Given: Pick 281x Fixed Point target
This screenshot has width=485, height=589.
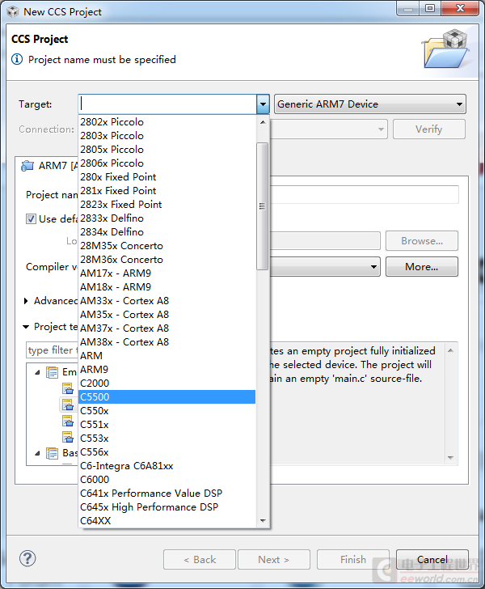Looking at the screenshot, I should tap(167, 191).
